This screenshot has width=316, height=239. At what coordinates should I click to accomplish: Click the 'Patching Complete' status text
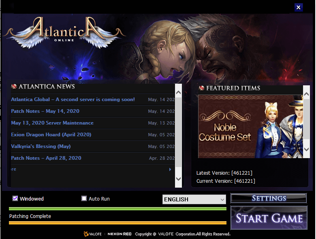pyautogui.click(x=30, y=216)
